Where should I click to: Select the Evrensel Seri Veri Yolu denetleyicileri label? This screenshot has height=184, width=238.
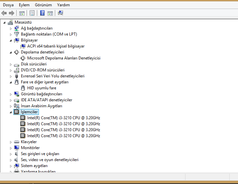coord(53,76)
